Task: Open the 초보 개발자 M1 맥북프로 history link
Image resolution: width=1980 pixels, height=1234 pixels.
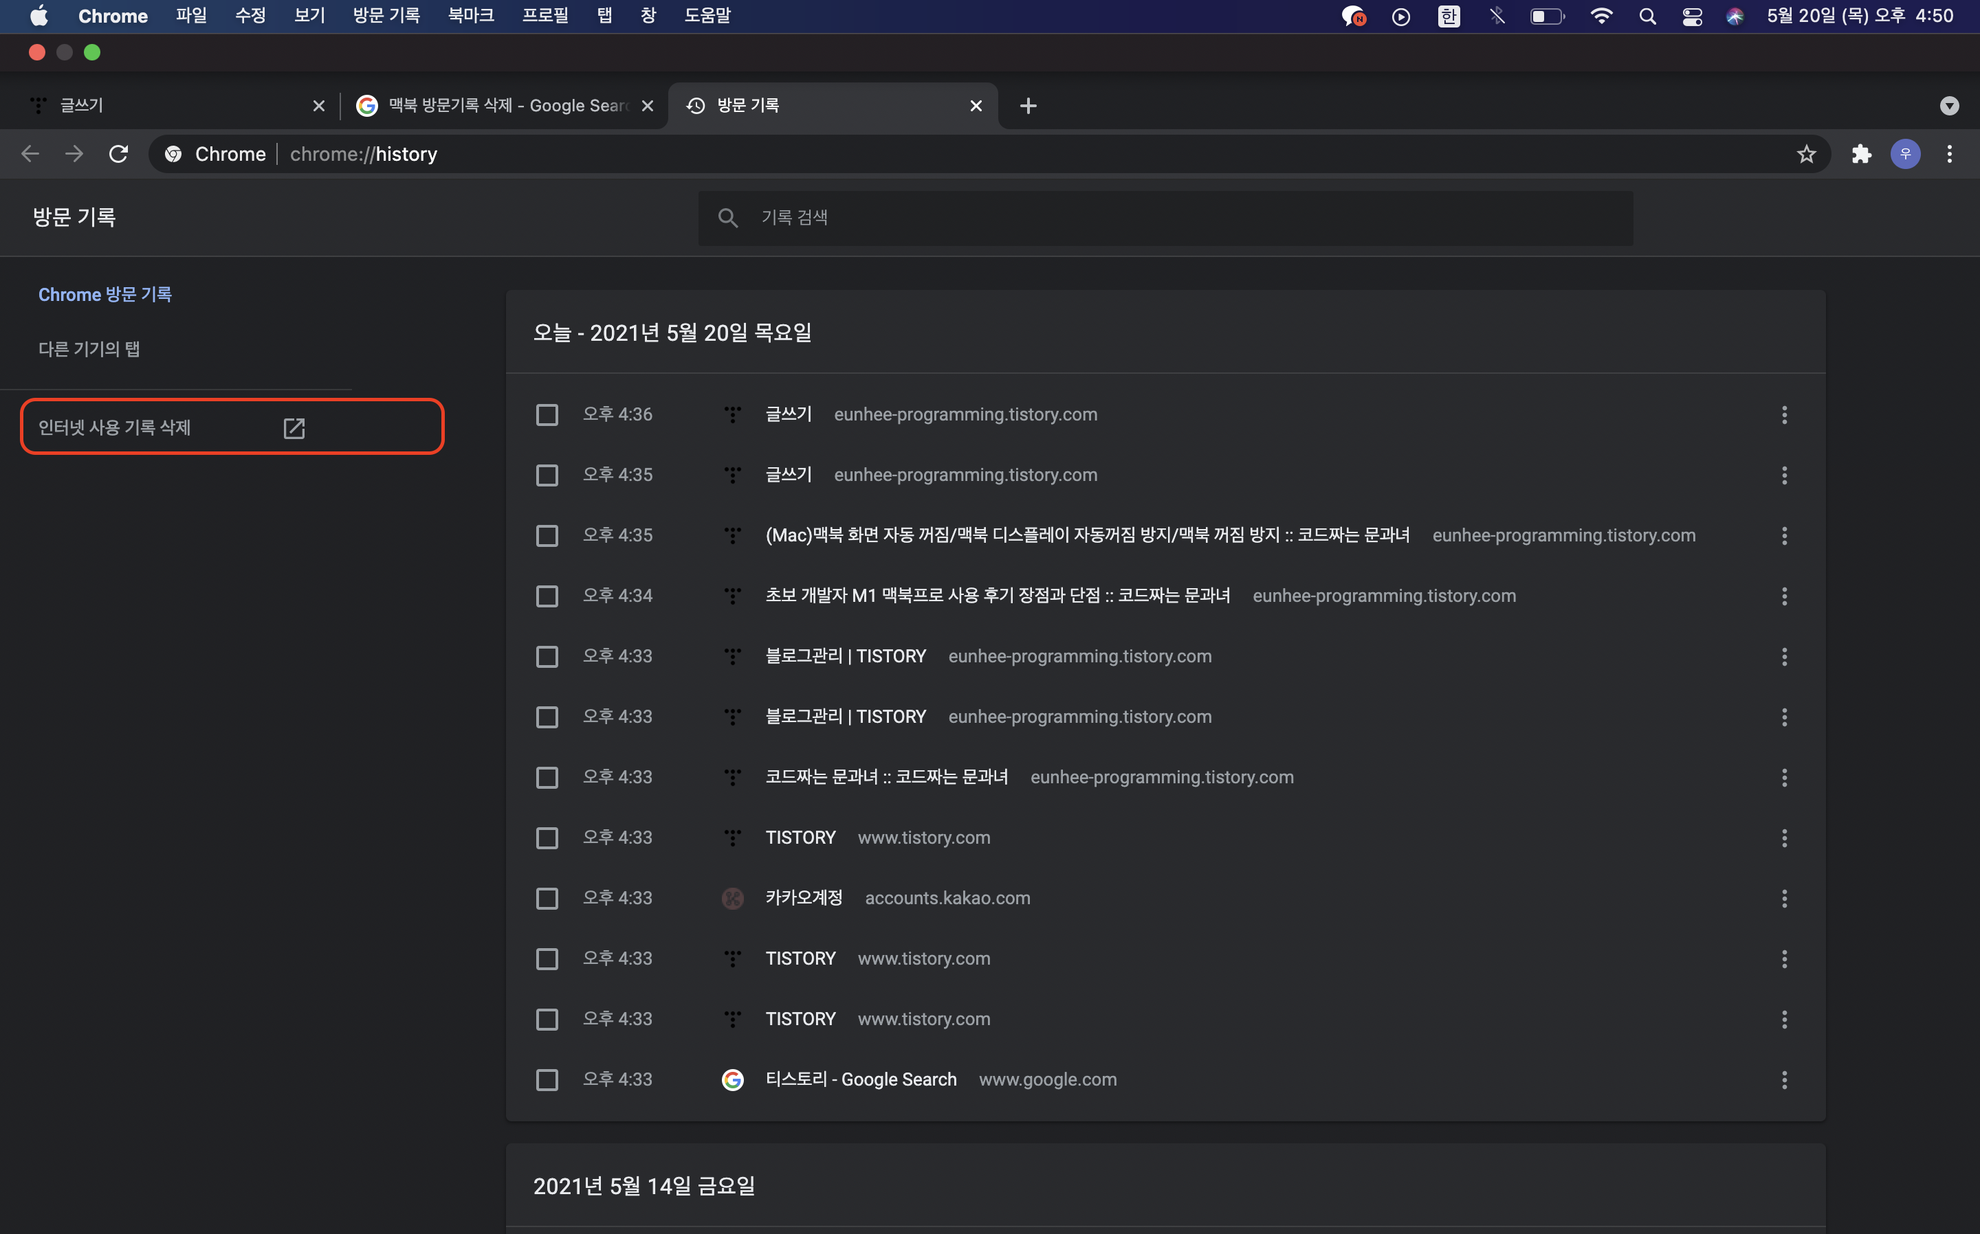Action: pos(997,596)
